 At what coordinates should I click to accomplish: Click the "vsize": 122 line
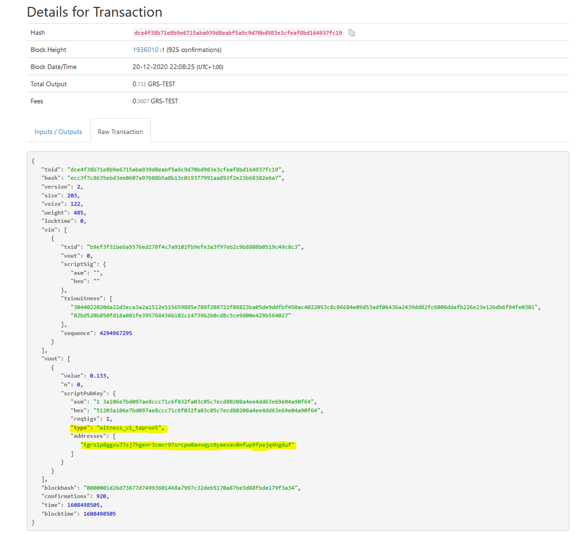(62, 204)
